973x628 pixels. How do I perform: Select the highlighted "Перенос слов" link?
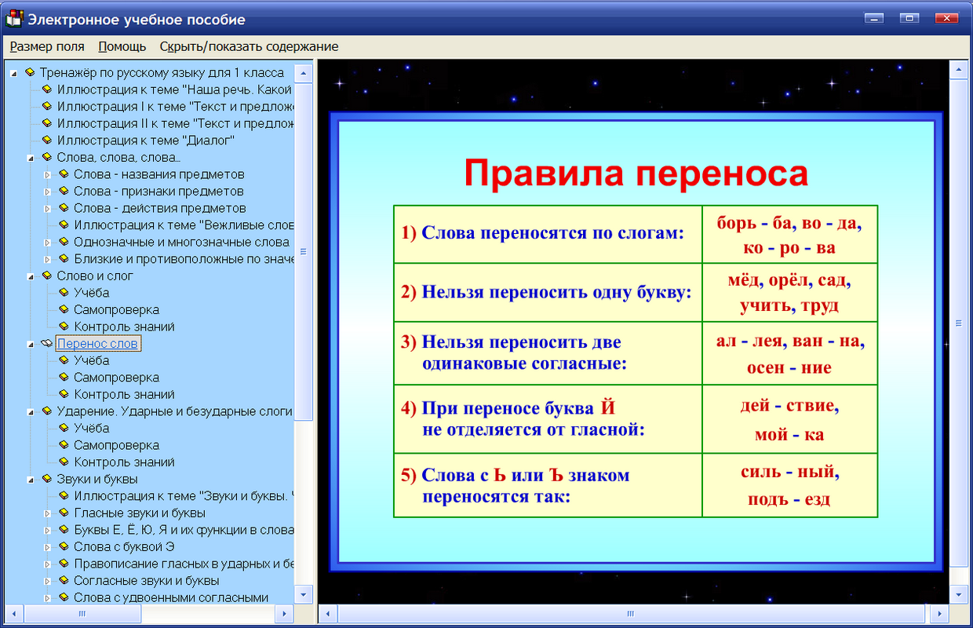pos(97,343)
